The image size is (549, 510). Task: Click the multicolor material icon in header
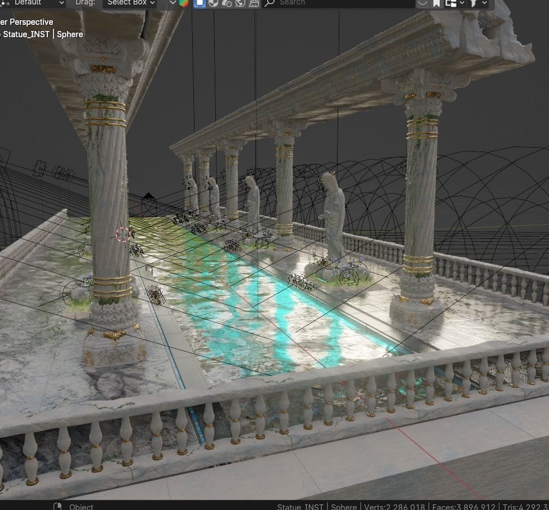[x=184, y=3]
